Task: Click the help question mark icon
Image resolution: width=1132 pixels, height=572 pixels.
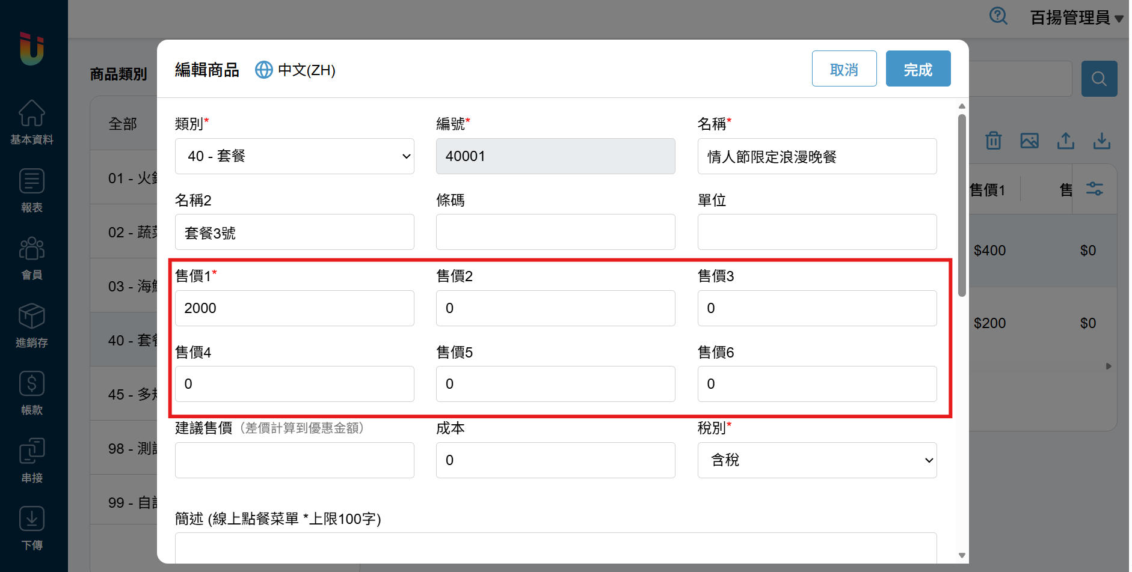Action: click(998, 16)
